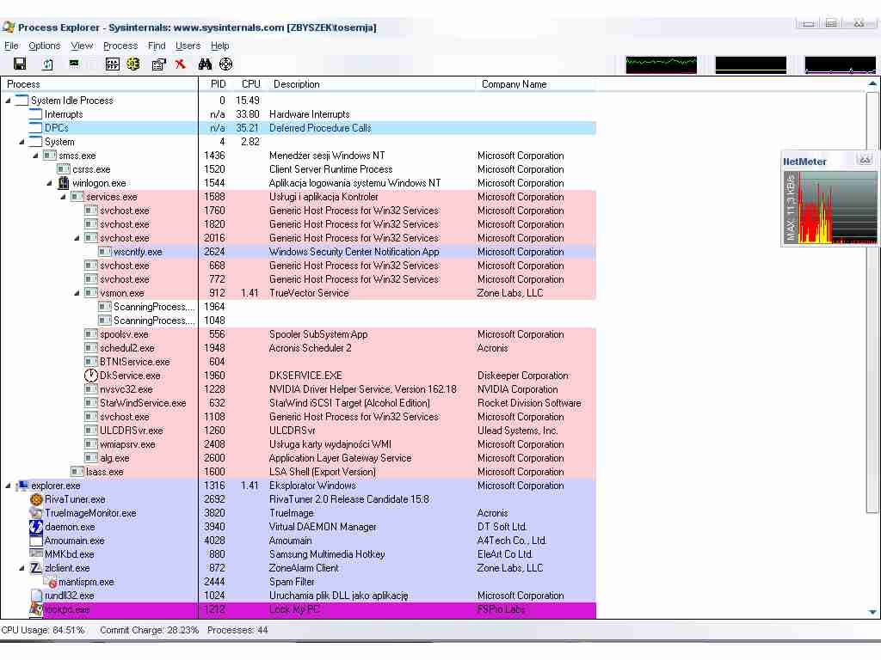Select the lsass.exe process
This screenshot has width=881, height=660.
(x=104, y=472)
